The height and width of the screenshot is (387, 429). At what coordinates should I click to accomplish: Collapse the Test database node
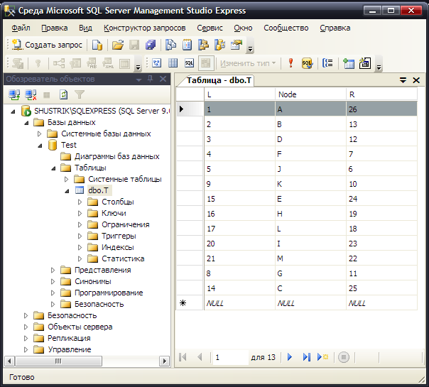pyautogui.click(x=40, y=146)
